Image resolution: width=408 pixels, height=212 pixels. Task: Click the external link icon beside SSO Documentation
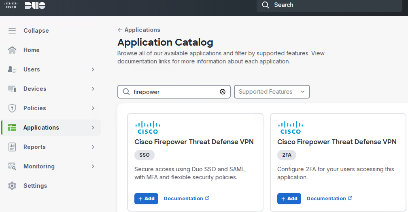[x=207, y=198]
